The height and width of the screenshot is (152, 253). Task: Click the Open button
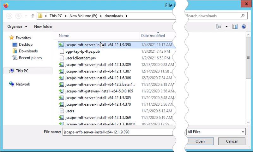click(200, 141)
